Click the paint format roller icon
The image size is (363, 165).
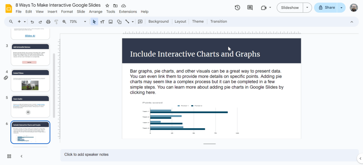tap(56, 22)
